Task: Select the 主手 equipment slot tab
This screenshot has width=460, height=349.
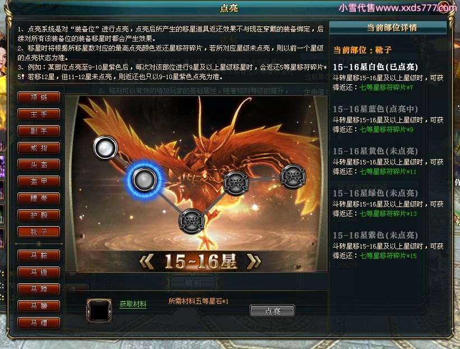Action: click(39, 114)
